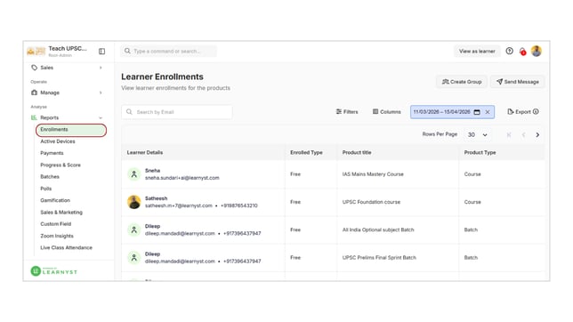Open Active Devices report

click(x=58, y=141)
